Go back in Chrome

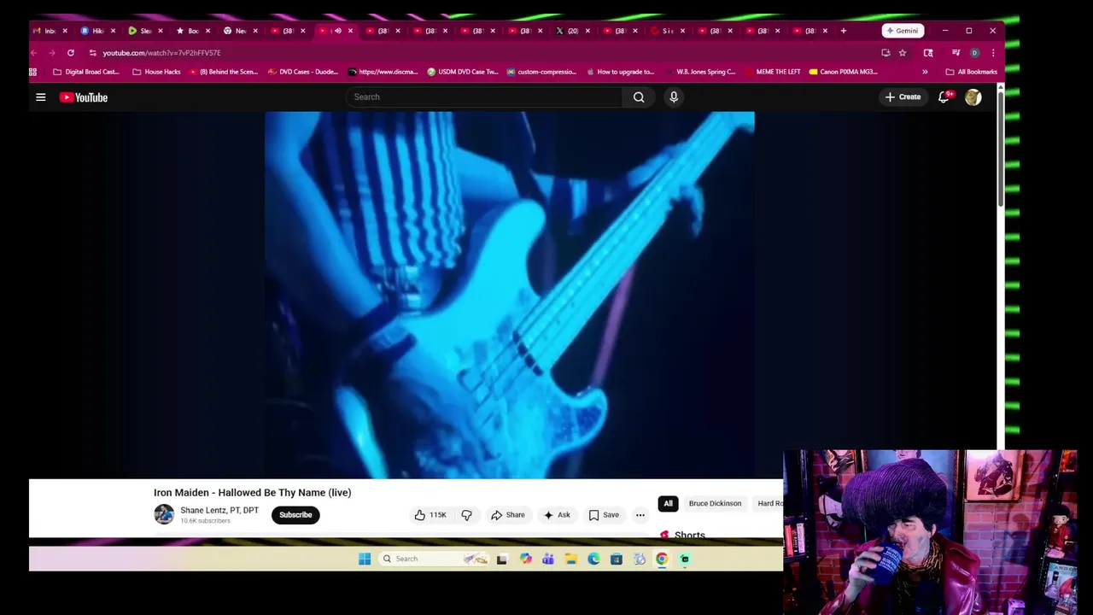[34, 53]
